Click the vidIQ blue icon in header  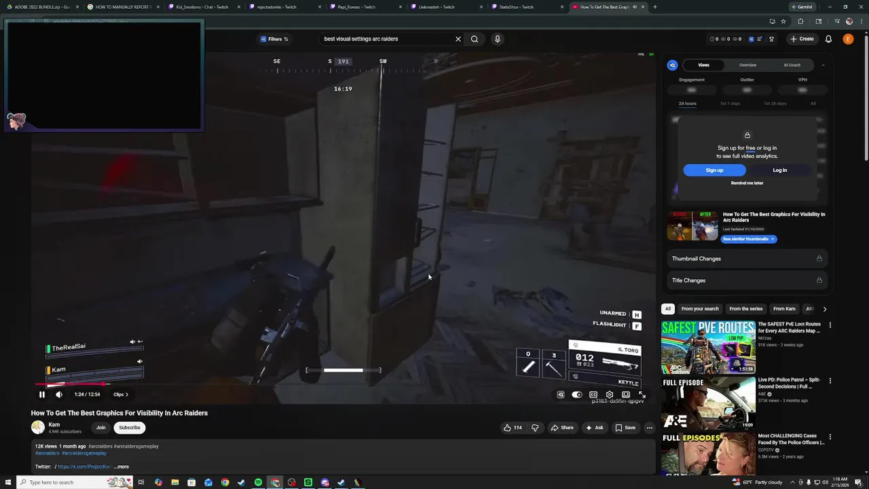click(751, 39)
